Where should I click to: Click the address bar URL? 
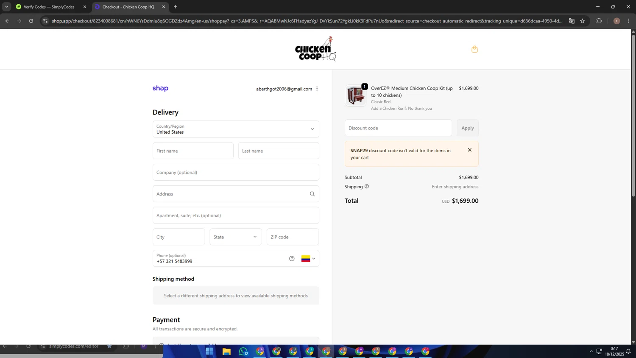pyautogui.click(x=307, y=21)
